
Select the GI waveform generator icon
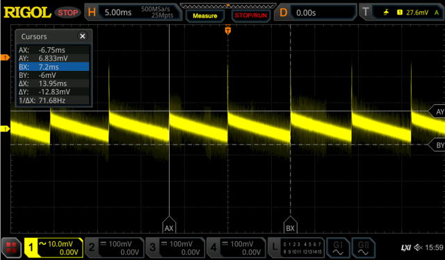(338, 247)
